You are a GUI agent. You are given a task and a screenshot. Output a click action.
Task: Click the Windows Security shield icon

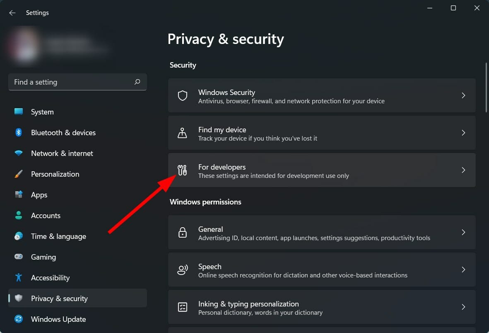183,96
